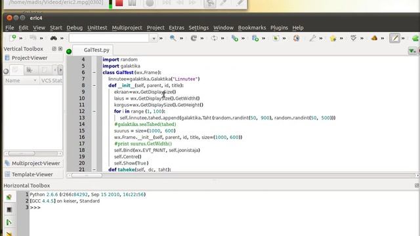Image resolution: width=420 pixels, height=236 pixels.
Task: Open the Bookmarks menu
Action: click(252, 28)
